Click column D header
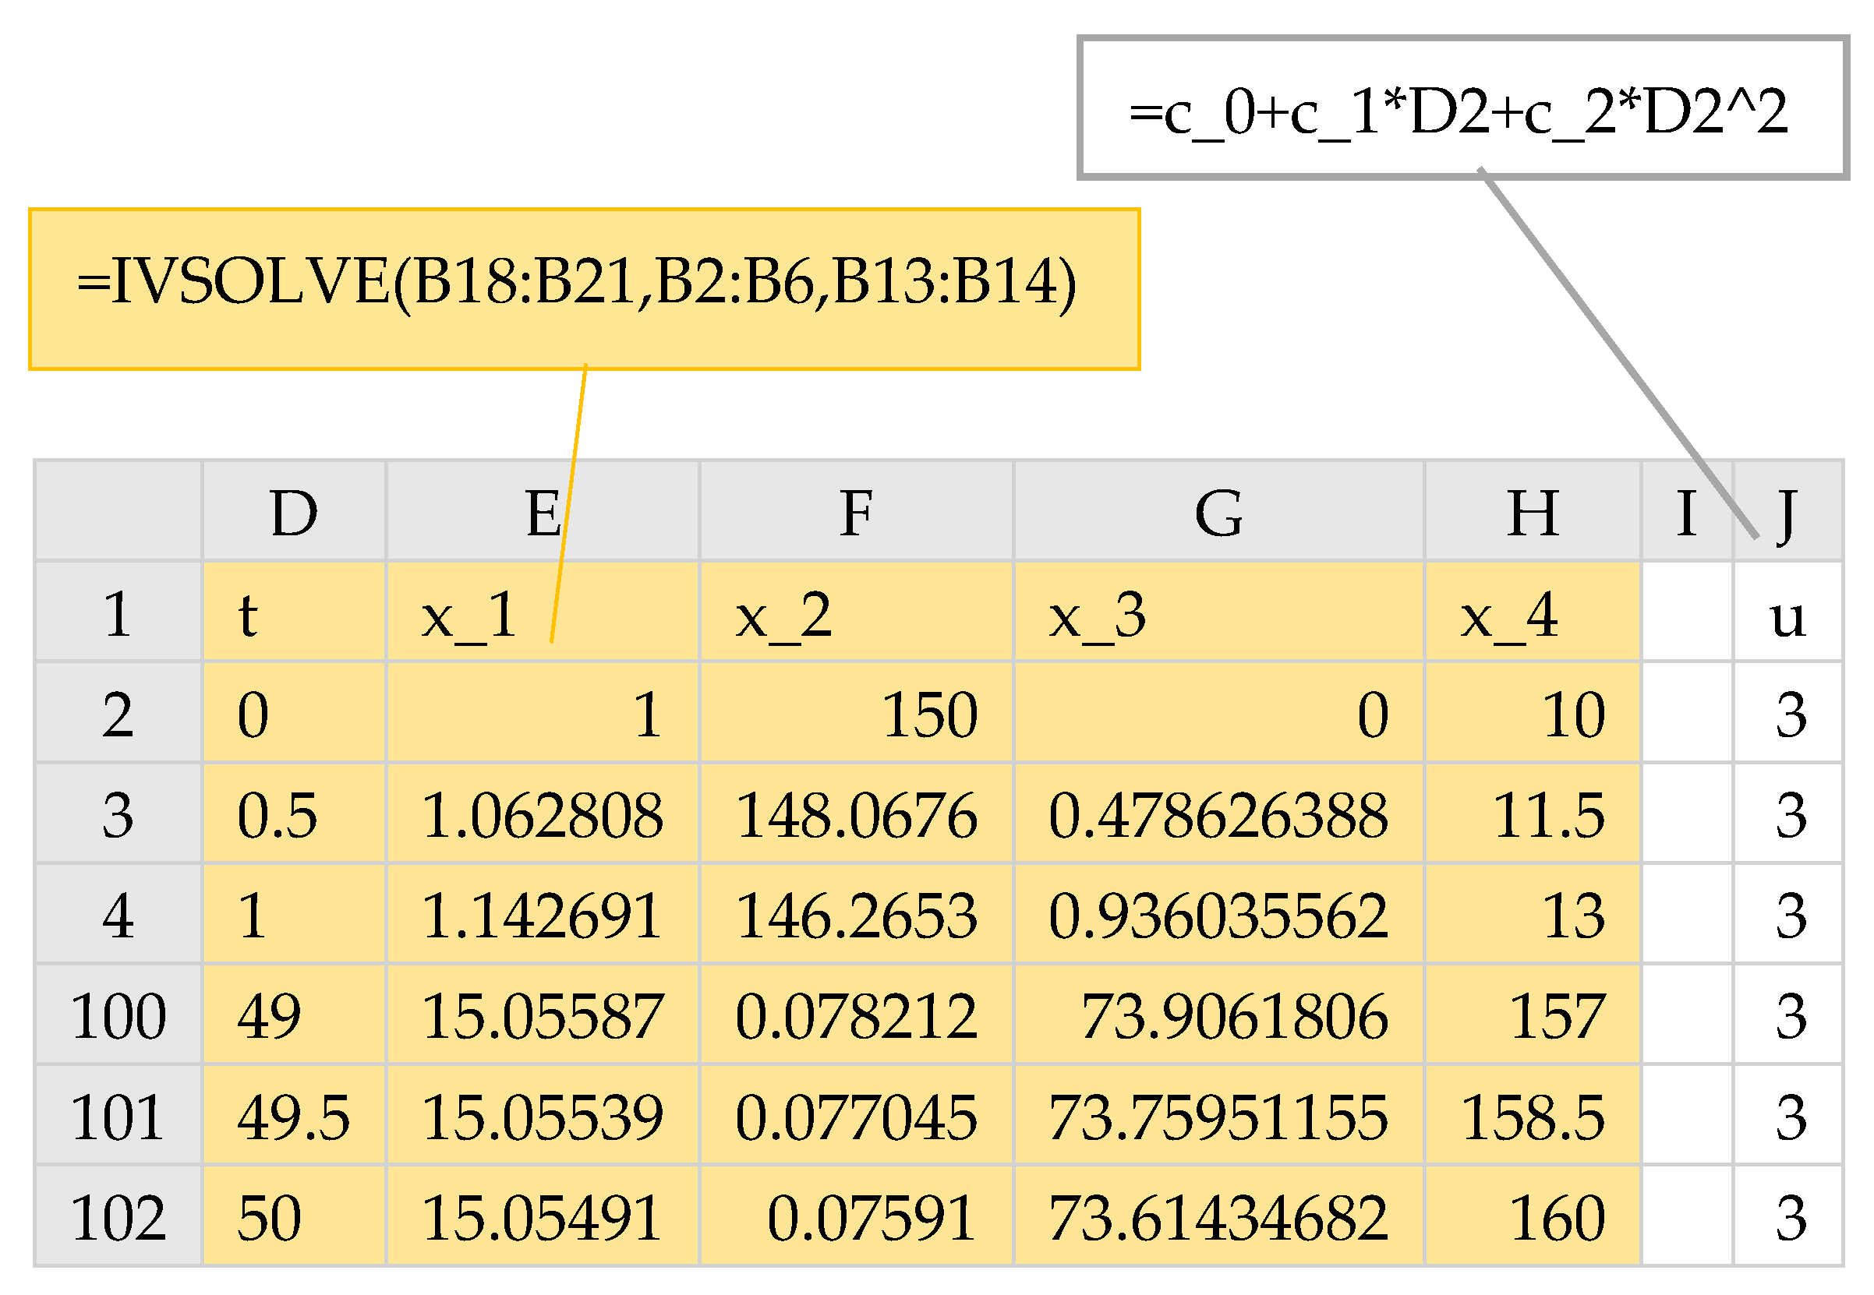Screen dimensions: 1874x1295 (293, 513)
